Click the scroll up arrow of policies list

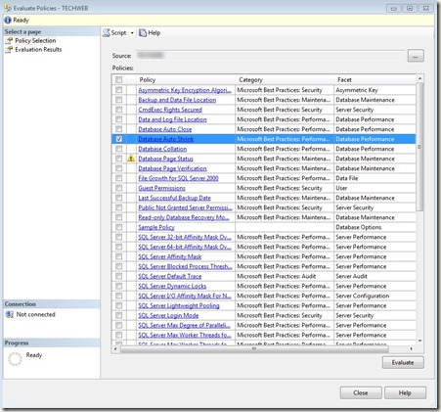(x=419, y=78)
